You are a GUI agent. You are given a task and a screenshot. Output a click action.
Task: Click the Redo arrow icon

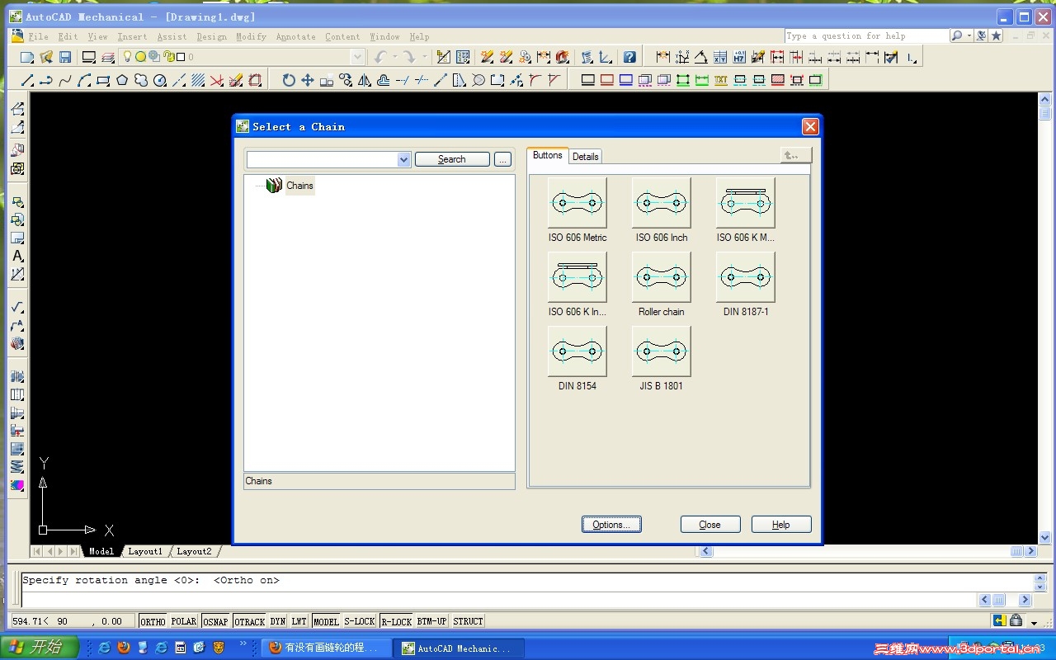coord(409,57)
